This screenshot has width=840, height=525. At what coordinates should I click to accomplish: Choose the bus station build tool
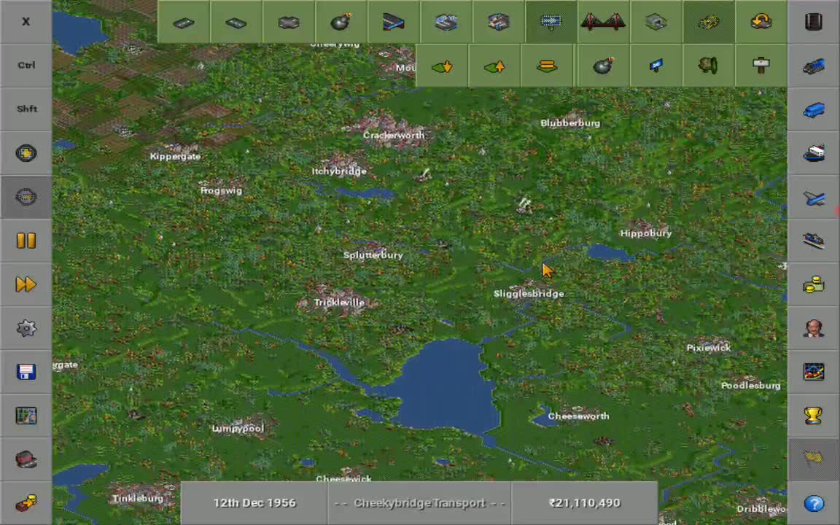pos(446,22)
